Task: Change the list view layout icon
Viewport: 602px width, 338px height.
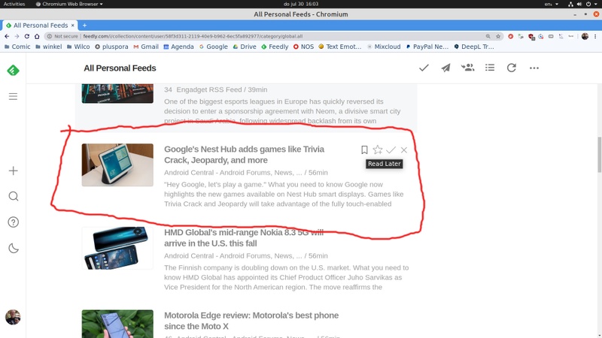Action: (x=490, y=68)
